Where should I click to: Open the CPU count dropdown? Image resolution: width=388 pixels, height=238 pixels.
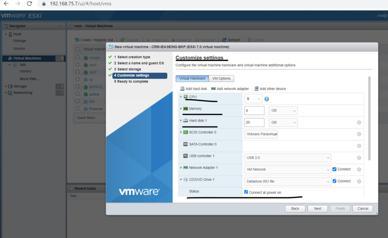[x=253, y=99]
